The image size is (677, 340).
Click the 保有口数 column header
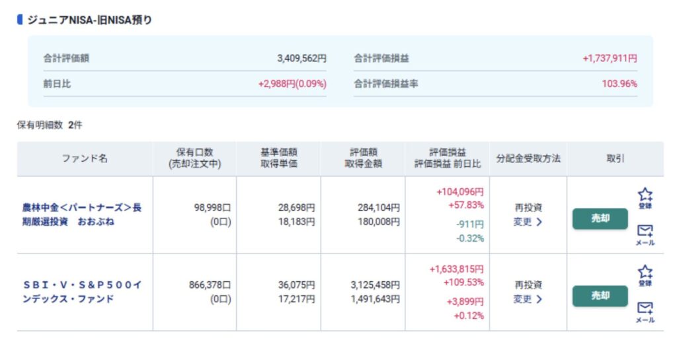click(194, 158)
